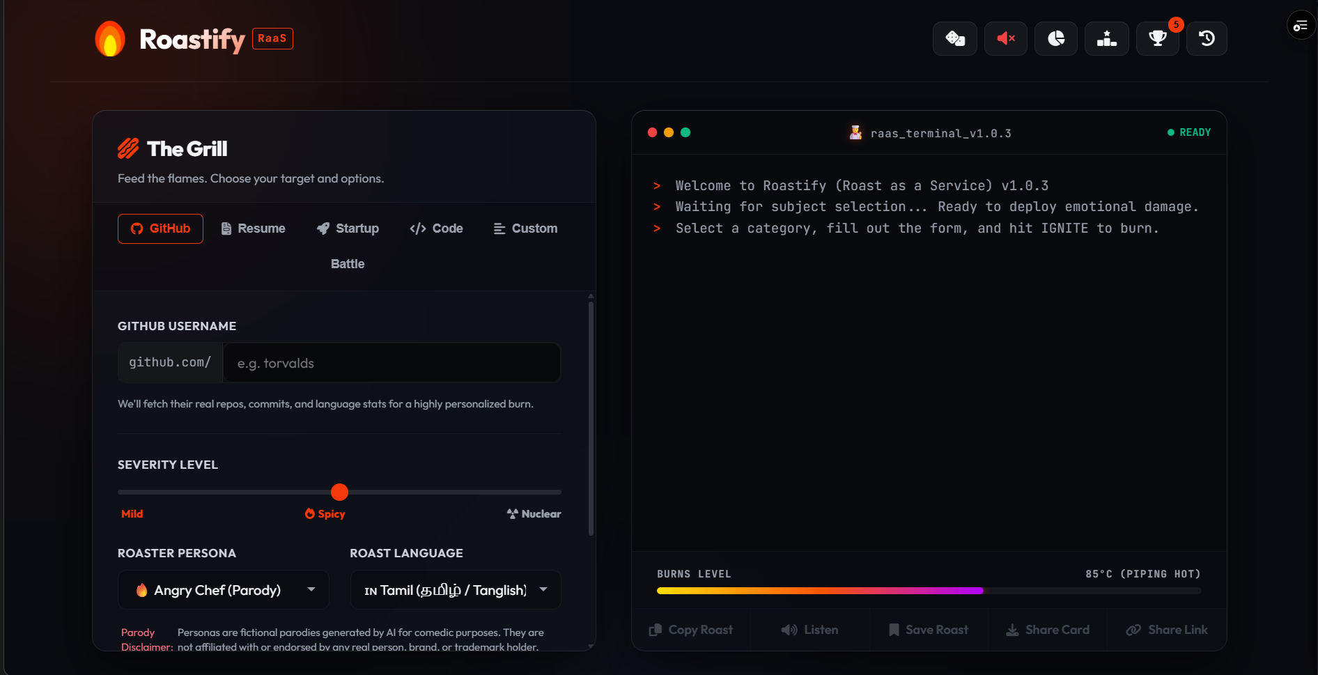Click the Listen button
The width and height of the screenshot is (1318, 675).
tap(809, 630)
